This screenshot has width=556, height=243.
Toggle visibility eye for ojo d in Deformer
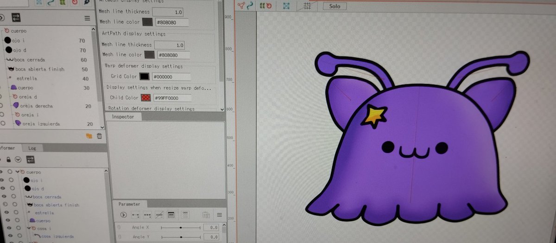3,188
